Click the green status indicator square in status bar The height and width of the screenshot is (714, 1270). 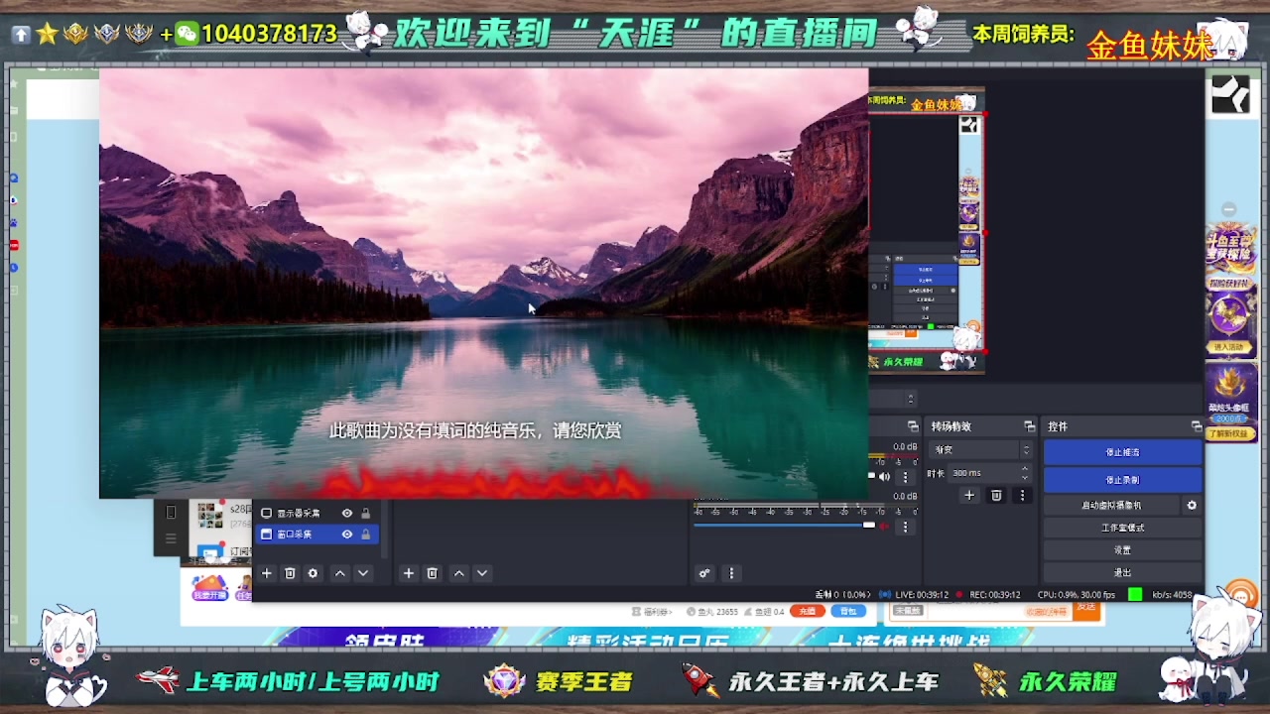click(x=1135, y=594)
